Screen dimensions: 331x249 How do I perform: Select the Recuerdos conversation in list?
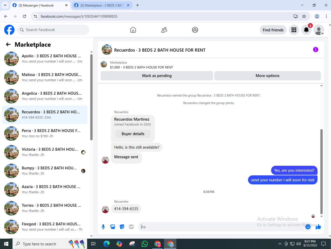coord(45,115)
